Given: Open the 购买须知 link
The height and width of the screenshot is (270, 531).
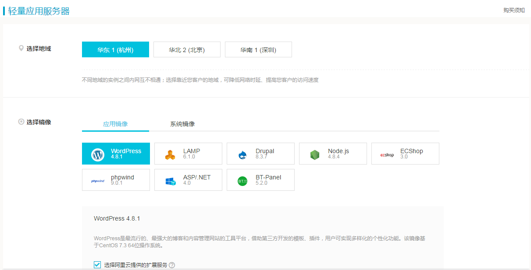Looking at the screenshot, I should pos(514,10).
